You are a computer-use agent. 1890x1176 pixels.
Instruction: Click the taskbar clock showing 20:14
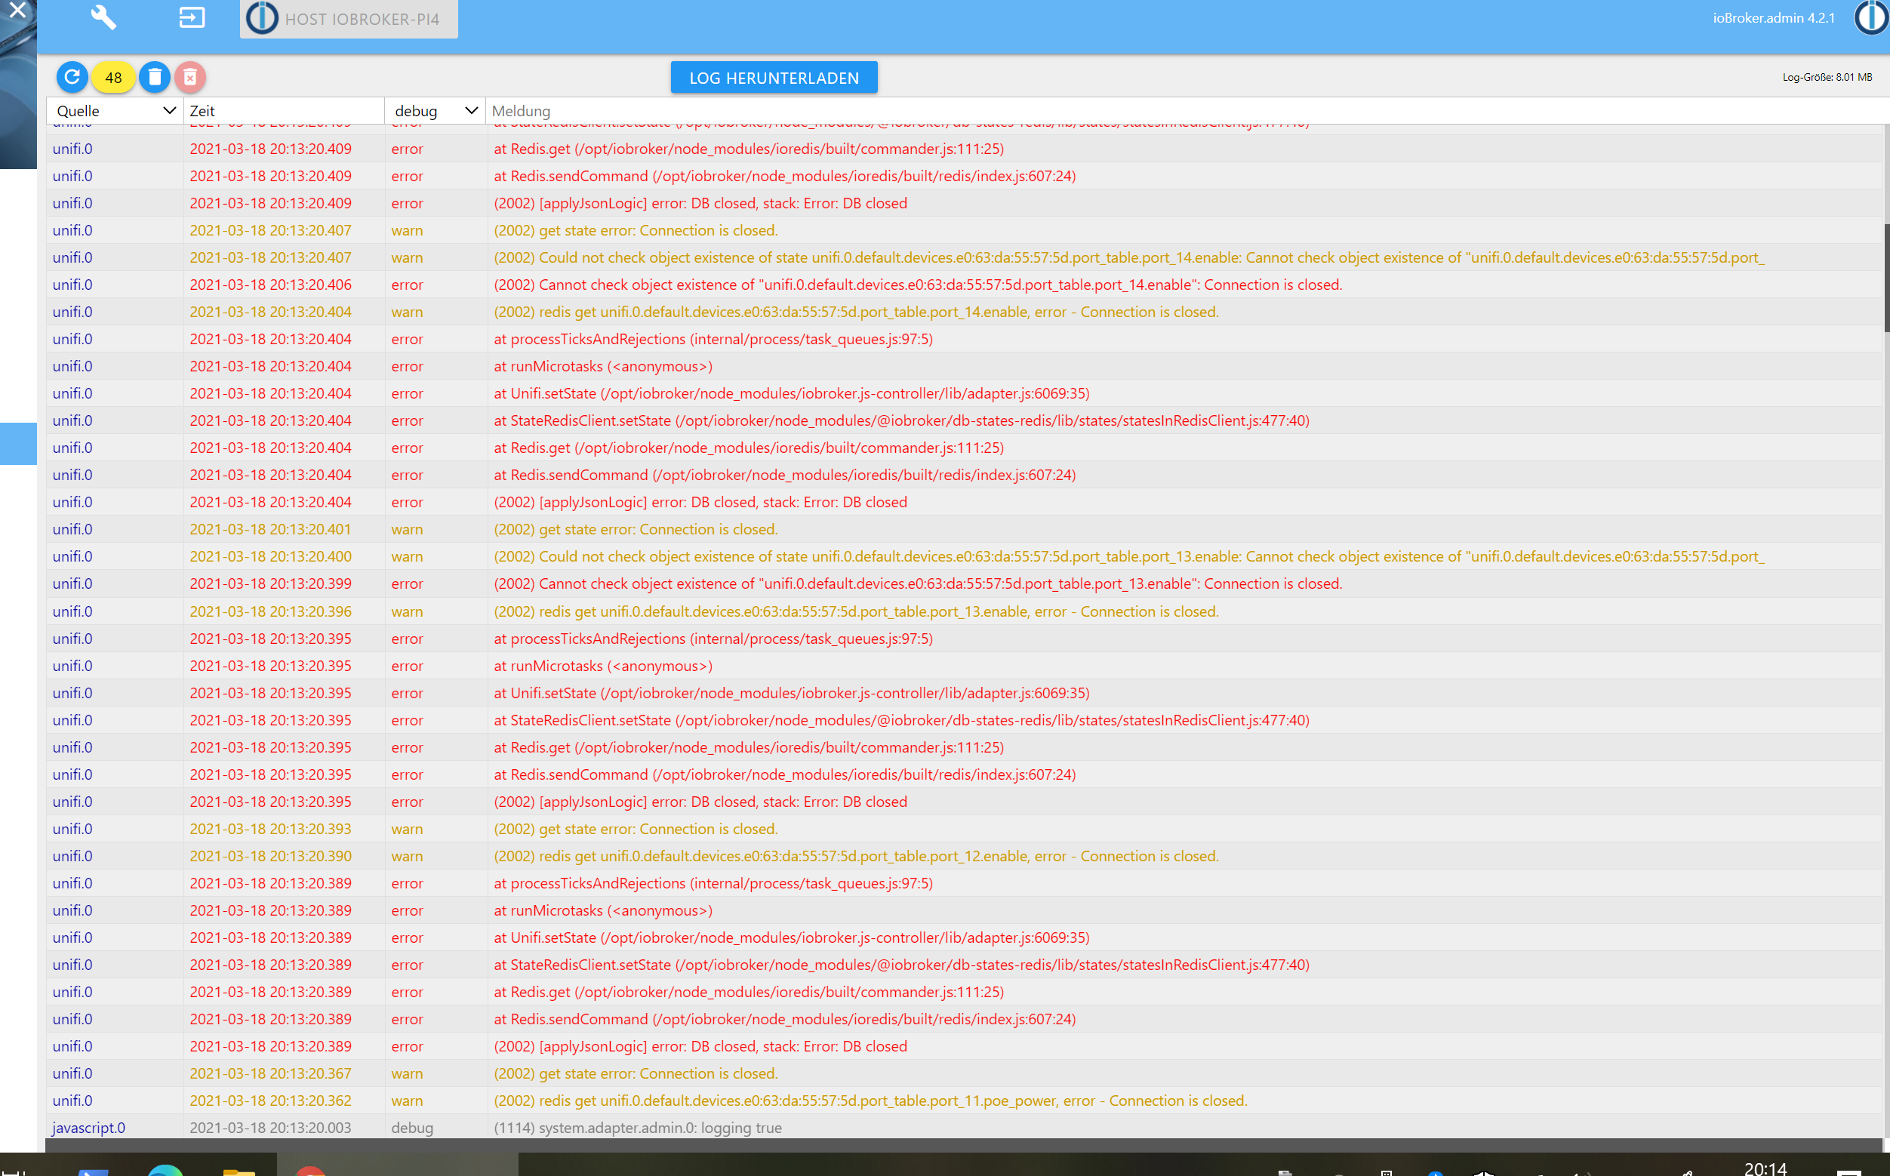click(x=1765, y=1168)
